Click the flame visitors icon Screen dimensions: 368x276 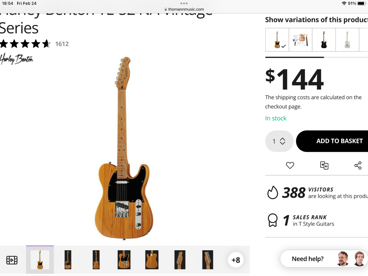[x=272, y=193]
